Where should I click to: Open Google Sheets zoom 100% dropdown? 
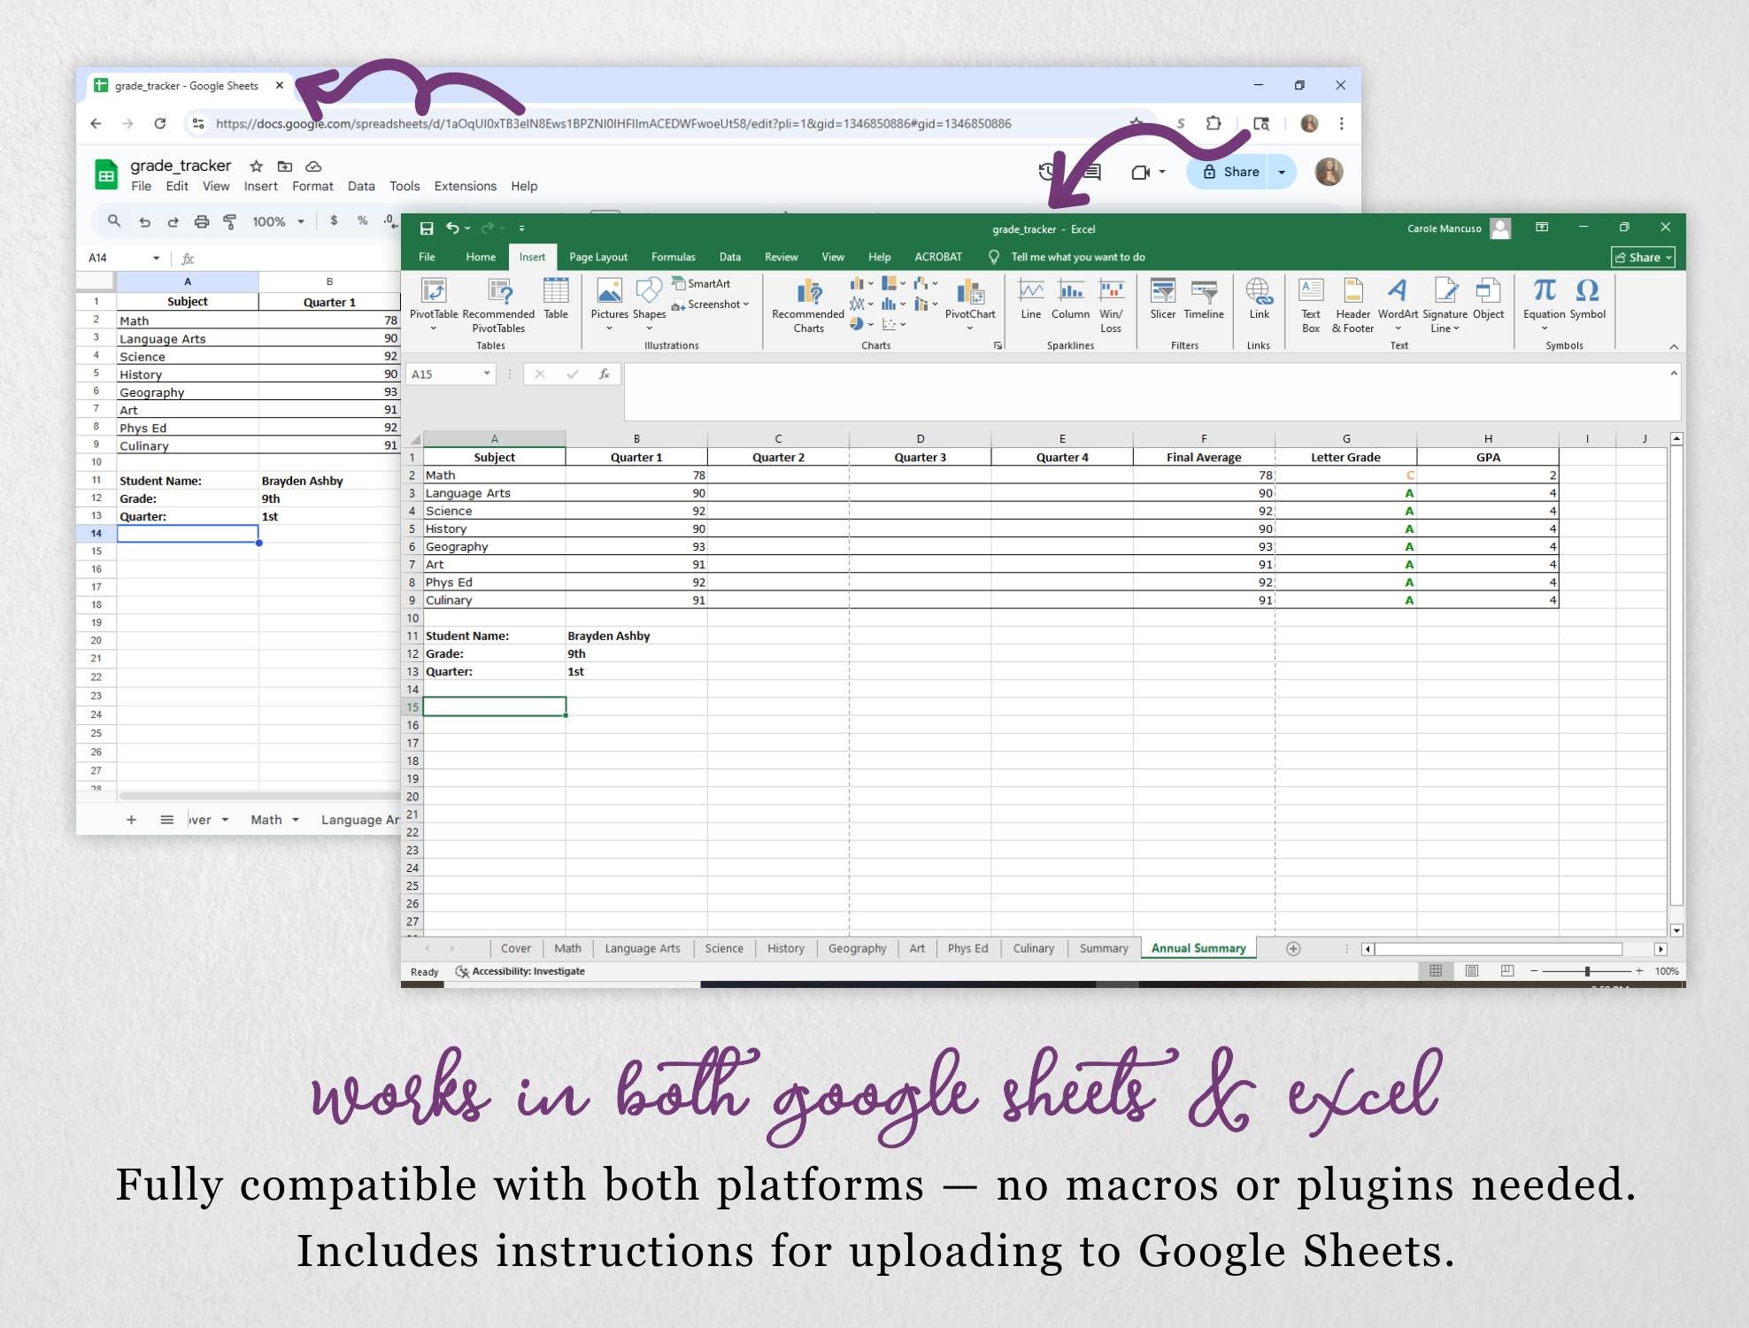pos(301,221)
